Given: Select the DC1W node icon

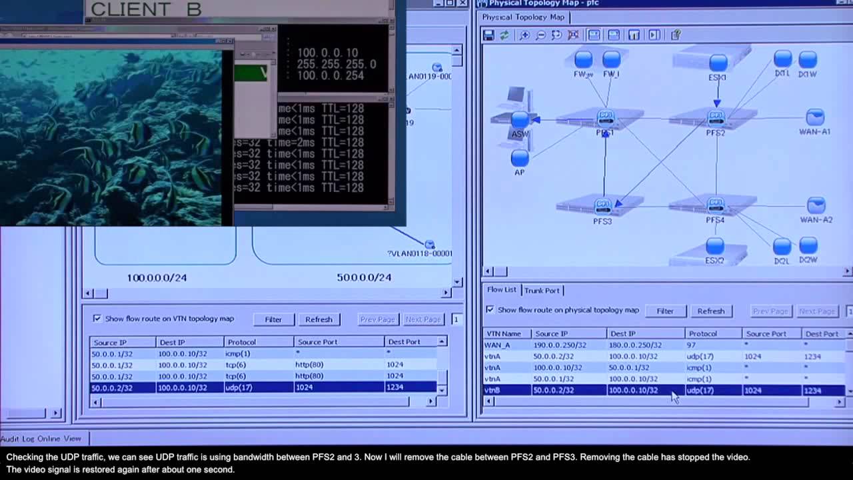Looking at the screenshot, I should click(x=808, y=59).
